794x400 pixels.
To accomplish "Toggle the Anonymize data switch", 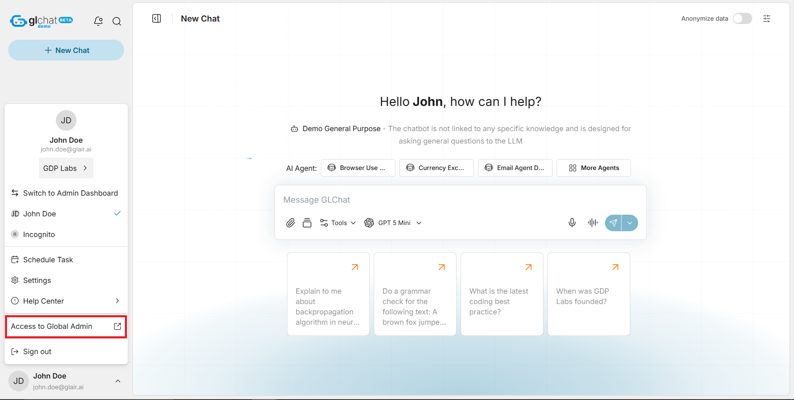I will tap(742, 19).
